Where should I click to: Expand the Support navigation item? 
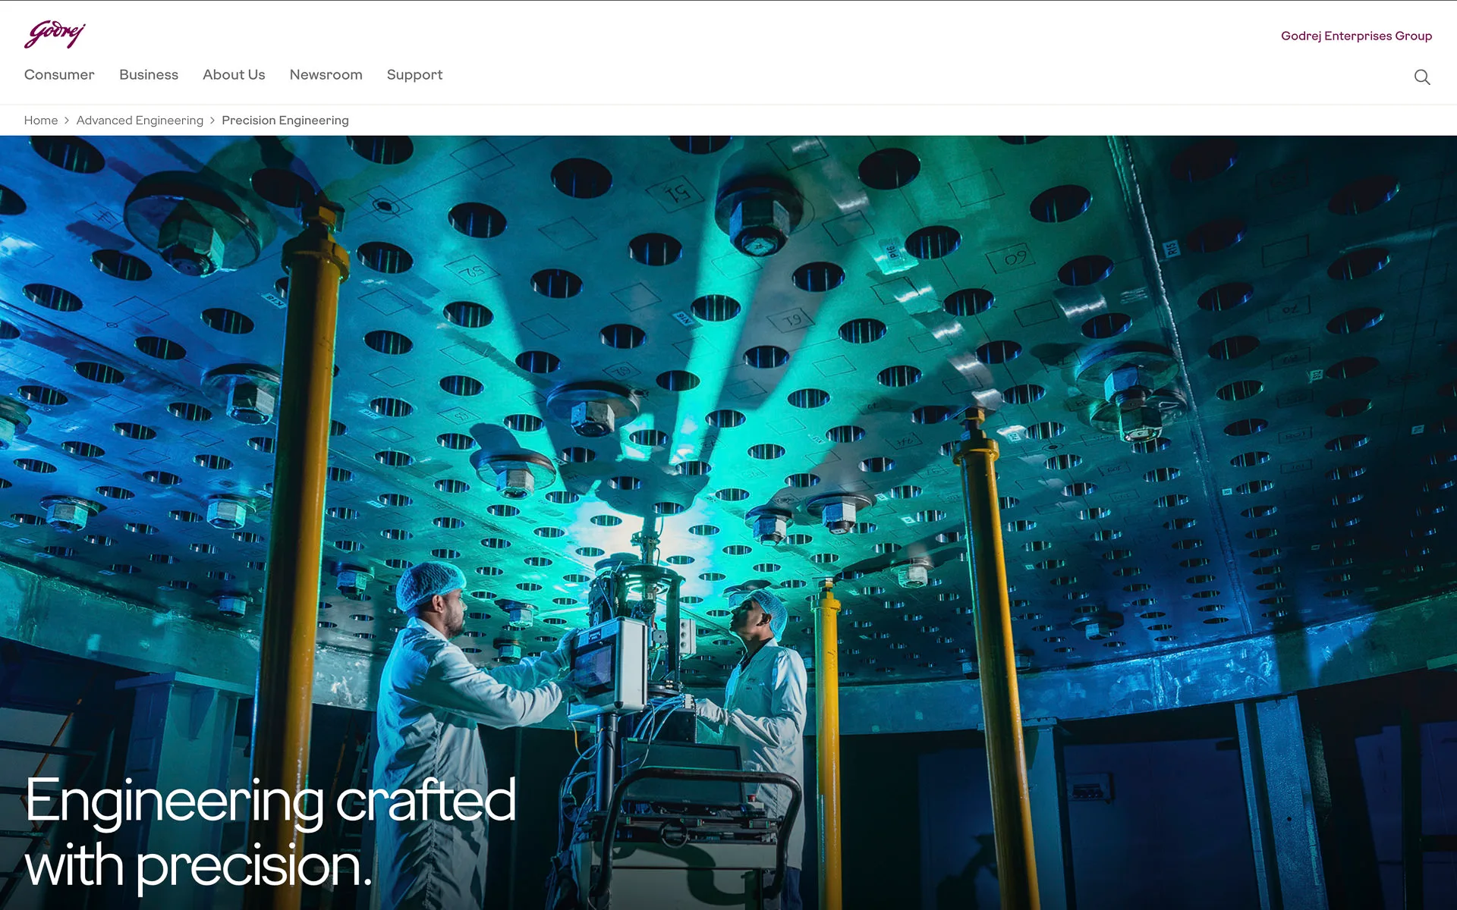(x=414, y=75)
